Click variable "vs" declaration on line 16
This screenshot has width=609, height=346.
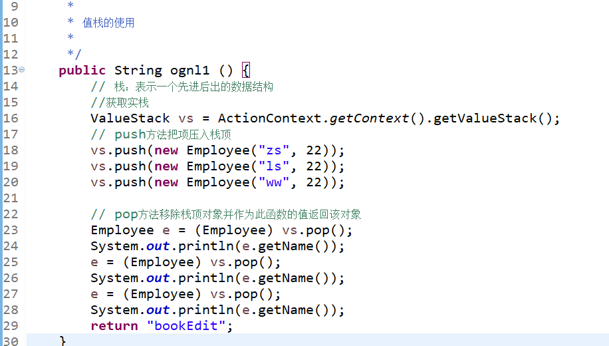185,118
